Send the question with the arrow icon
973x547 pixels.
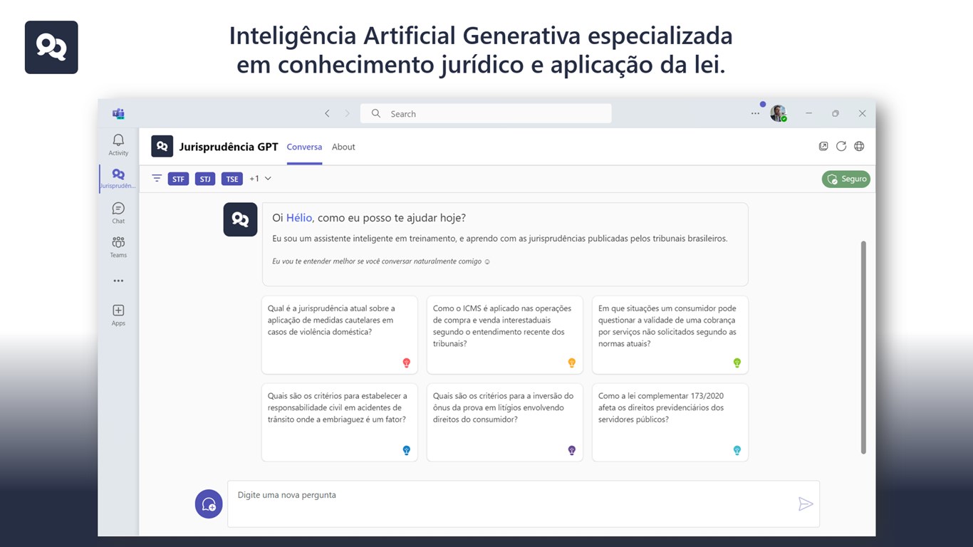pos(806,504)
